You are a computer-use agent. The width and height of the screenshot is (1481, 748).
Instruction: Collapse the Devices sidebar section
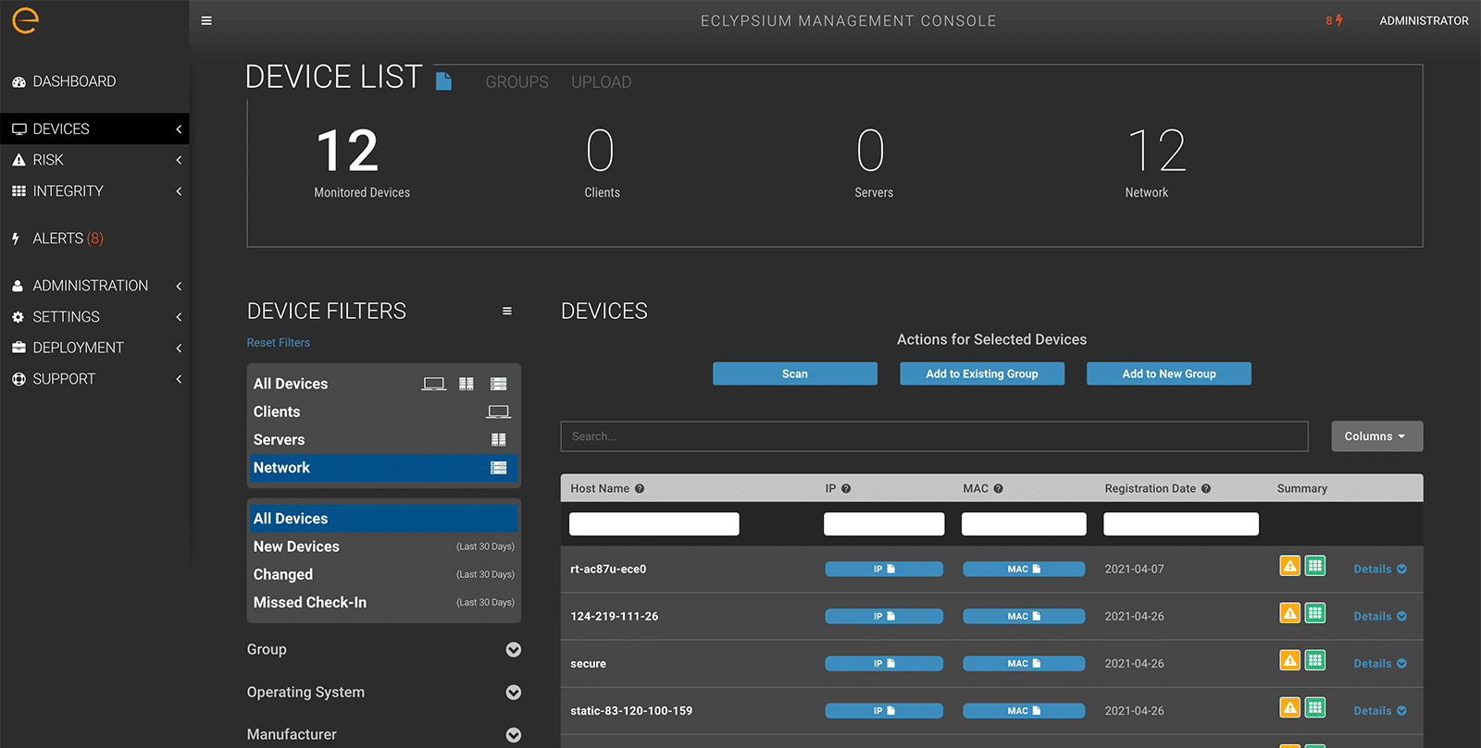(x=94, y=129)
